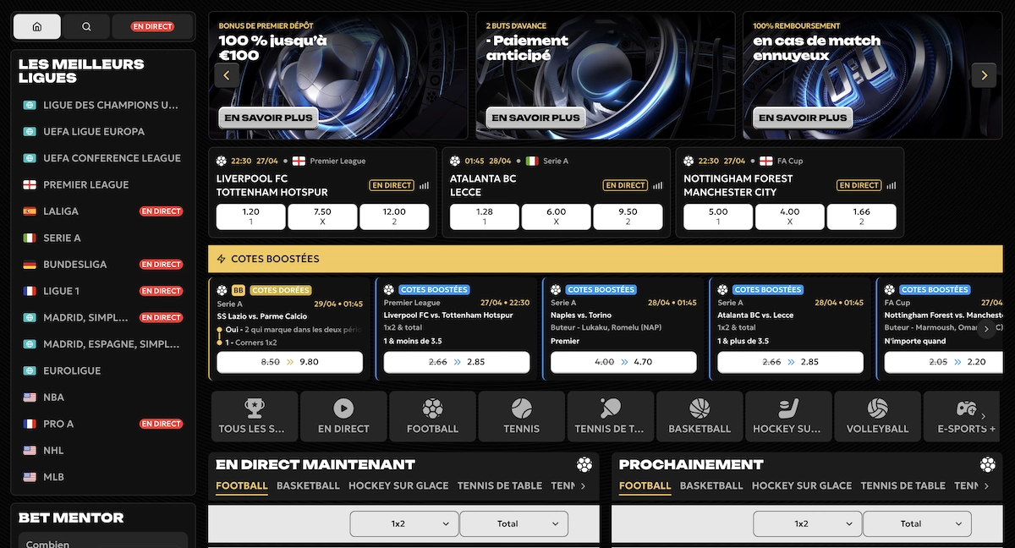Screen dimensions: 1015x548
Task: Open the 1x2 dropdown under En Direct Maintenant
Action: pos(403,523)
